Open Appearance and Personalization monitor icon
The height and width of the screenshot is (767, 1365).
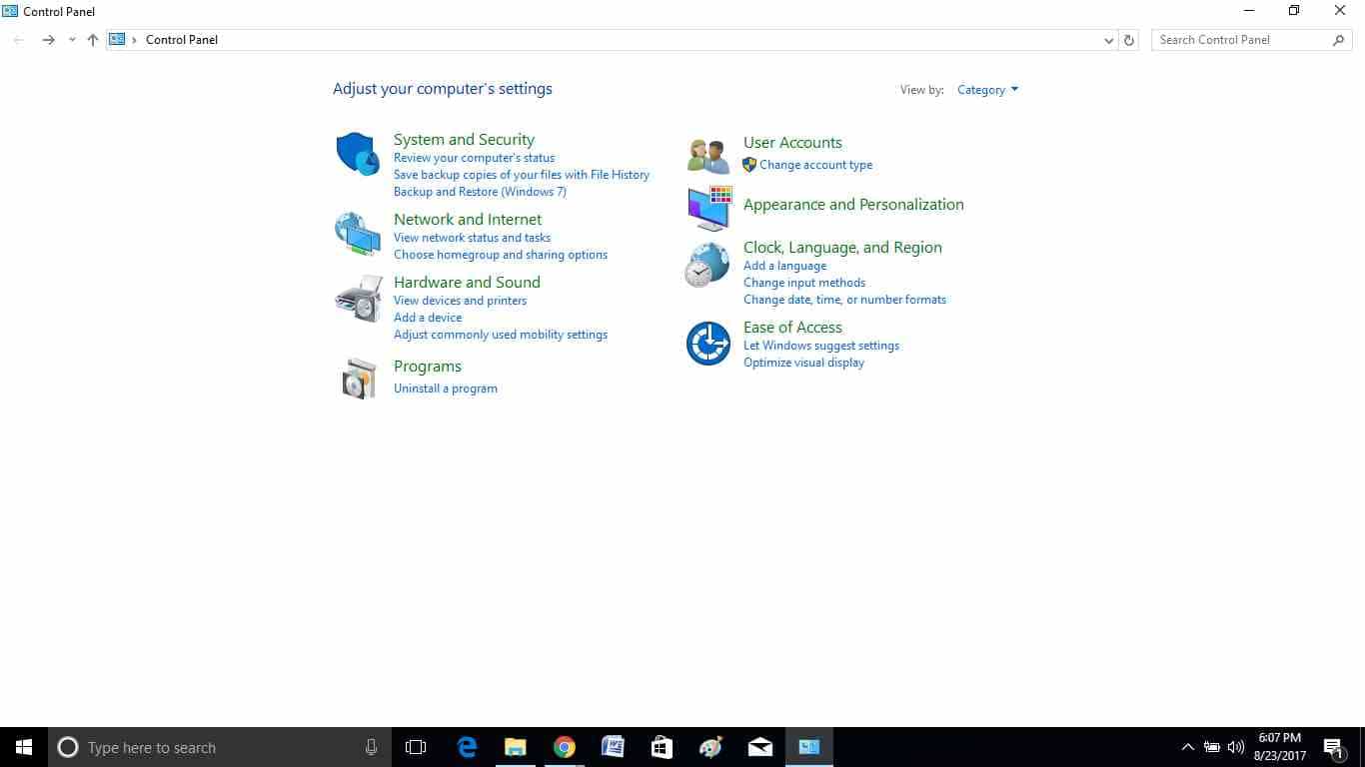click(708, 207)
